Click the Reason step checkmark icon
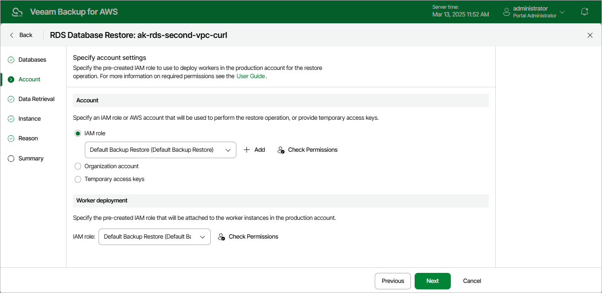This screenshot has width=602, height=293. [11, 139]
